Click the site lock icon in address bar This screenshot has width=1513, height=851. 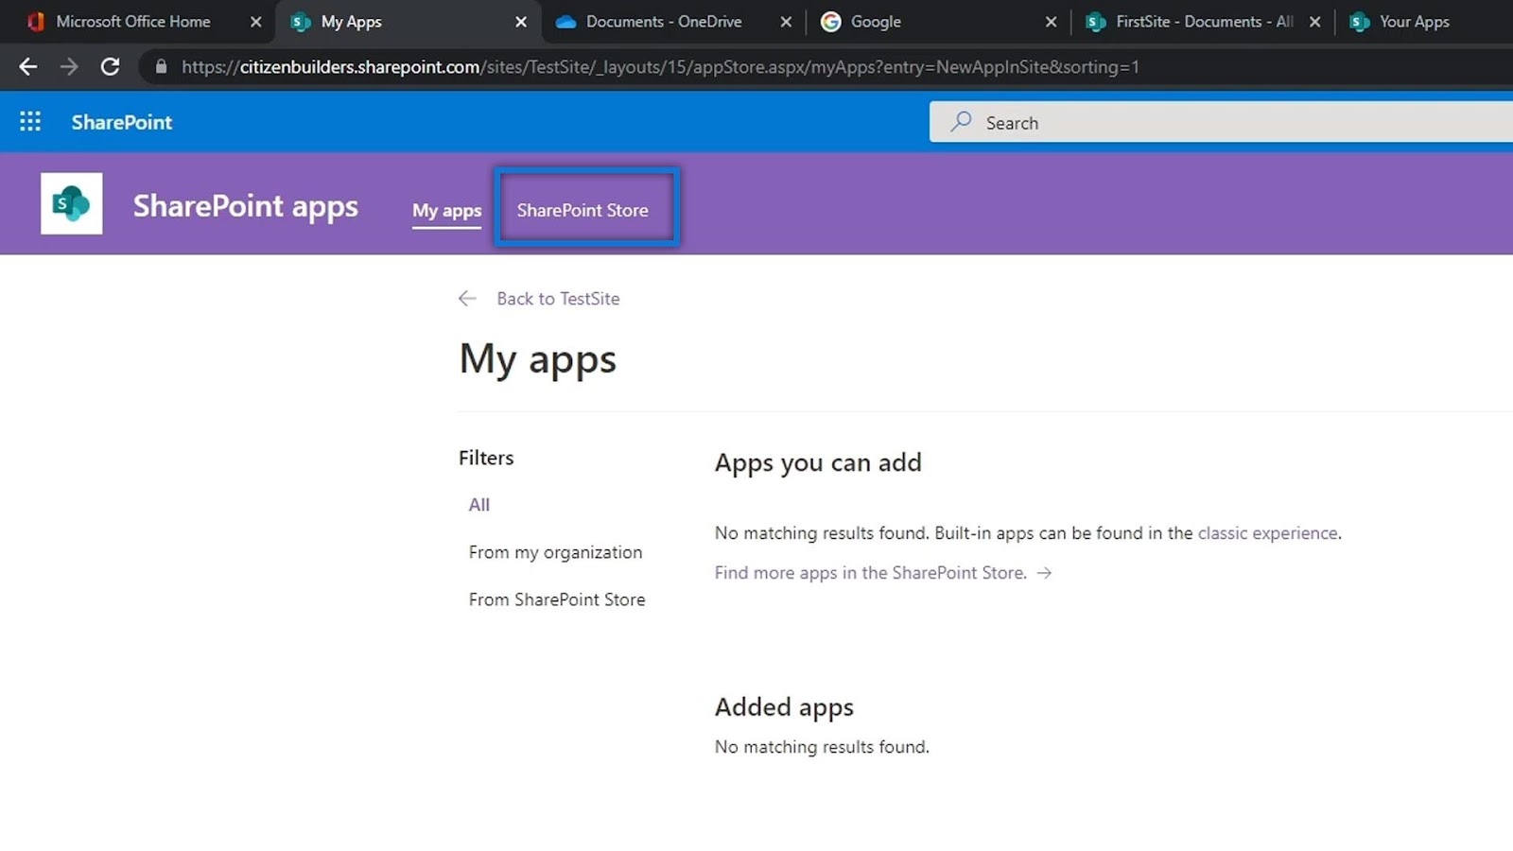click(x=161, y=67)
